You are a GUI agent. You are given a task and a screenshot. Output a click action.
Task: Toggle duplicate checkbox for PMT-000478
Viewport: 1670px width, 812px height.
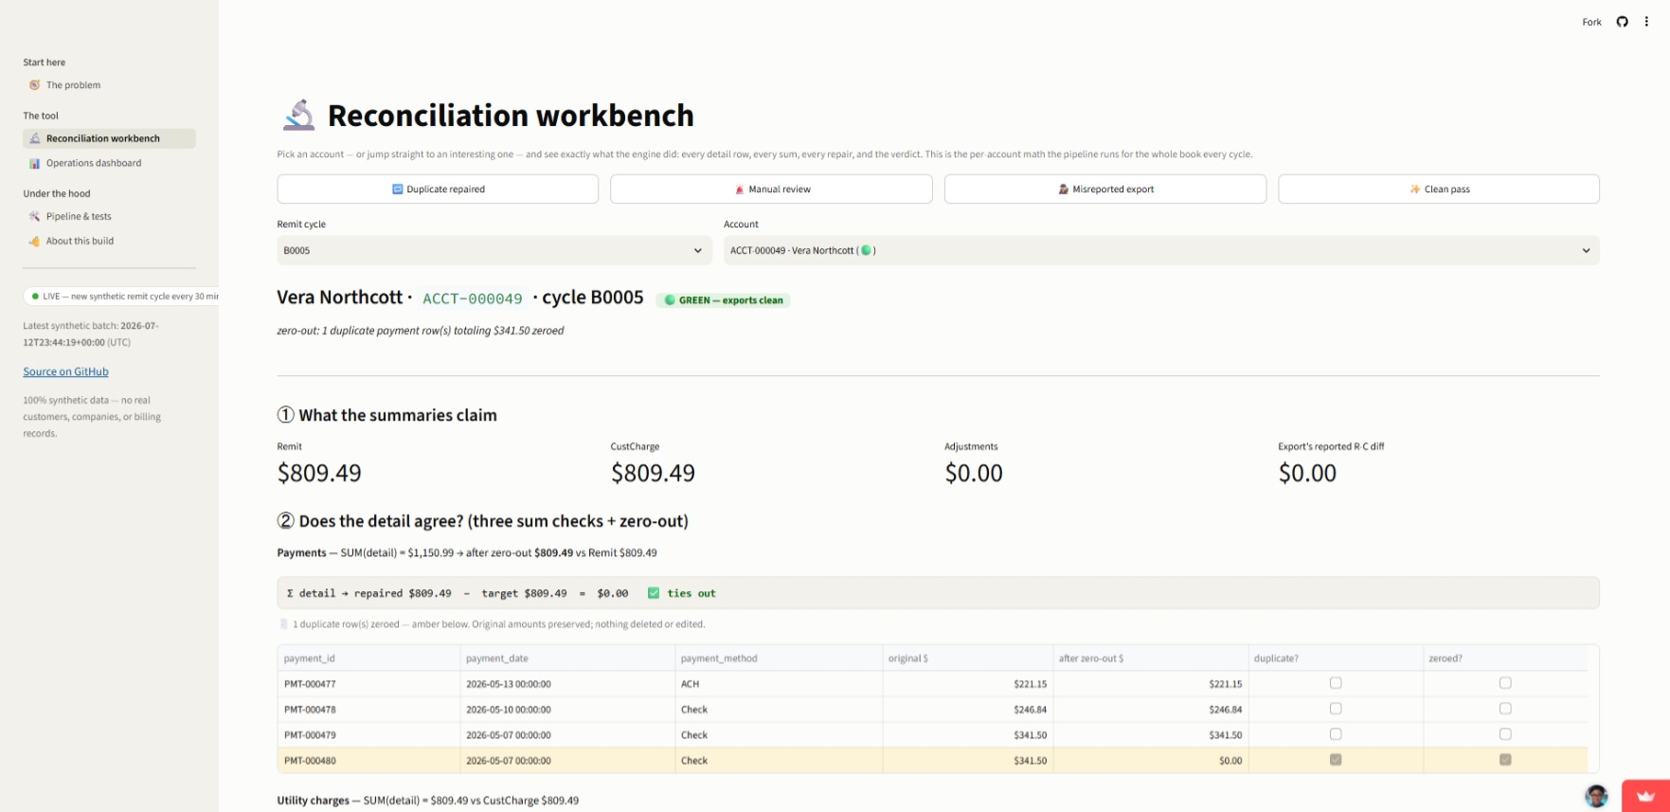(1336, 709)
